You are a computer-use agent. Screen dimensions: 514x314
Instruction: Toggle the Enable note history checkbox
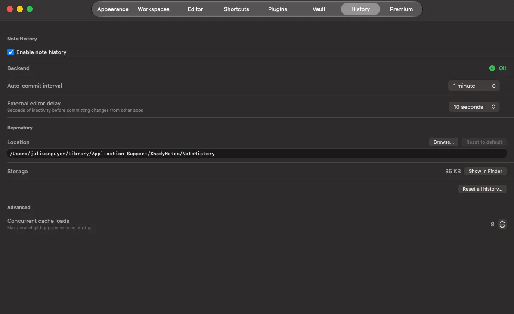(x=11, y=52)
